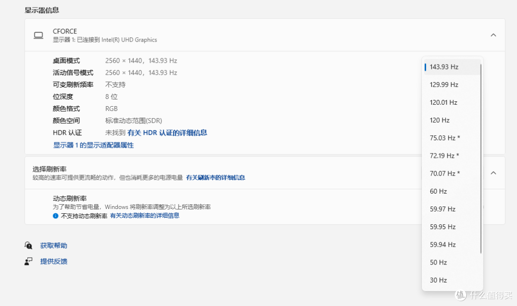Select 59.95 Hz refresh rate

pyautogui.click(x=452, y=227)
